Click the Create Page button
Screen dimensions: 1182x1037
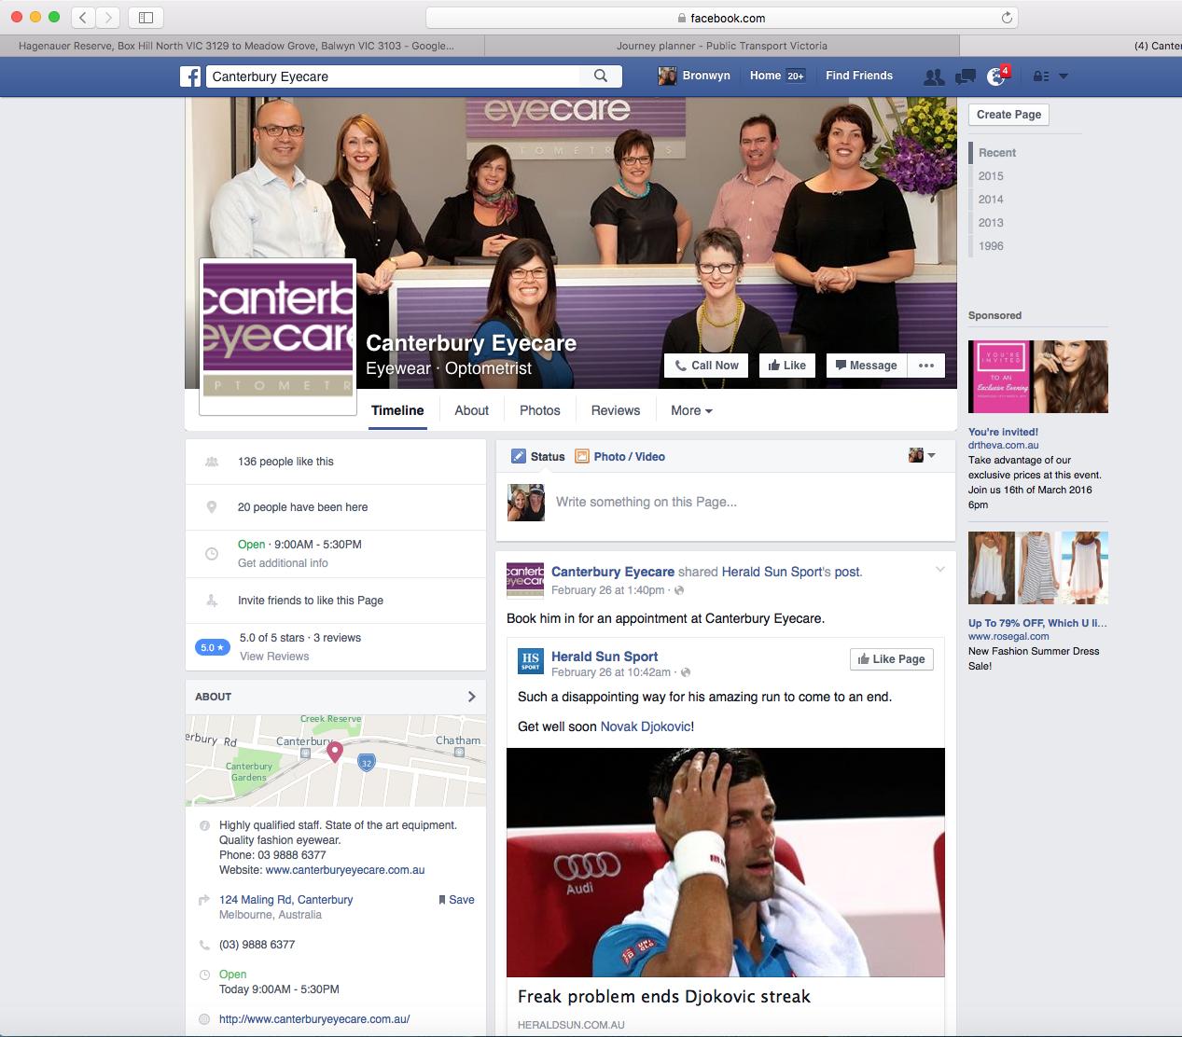[x=1008, y=115]
